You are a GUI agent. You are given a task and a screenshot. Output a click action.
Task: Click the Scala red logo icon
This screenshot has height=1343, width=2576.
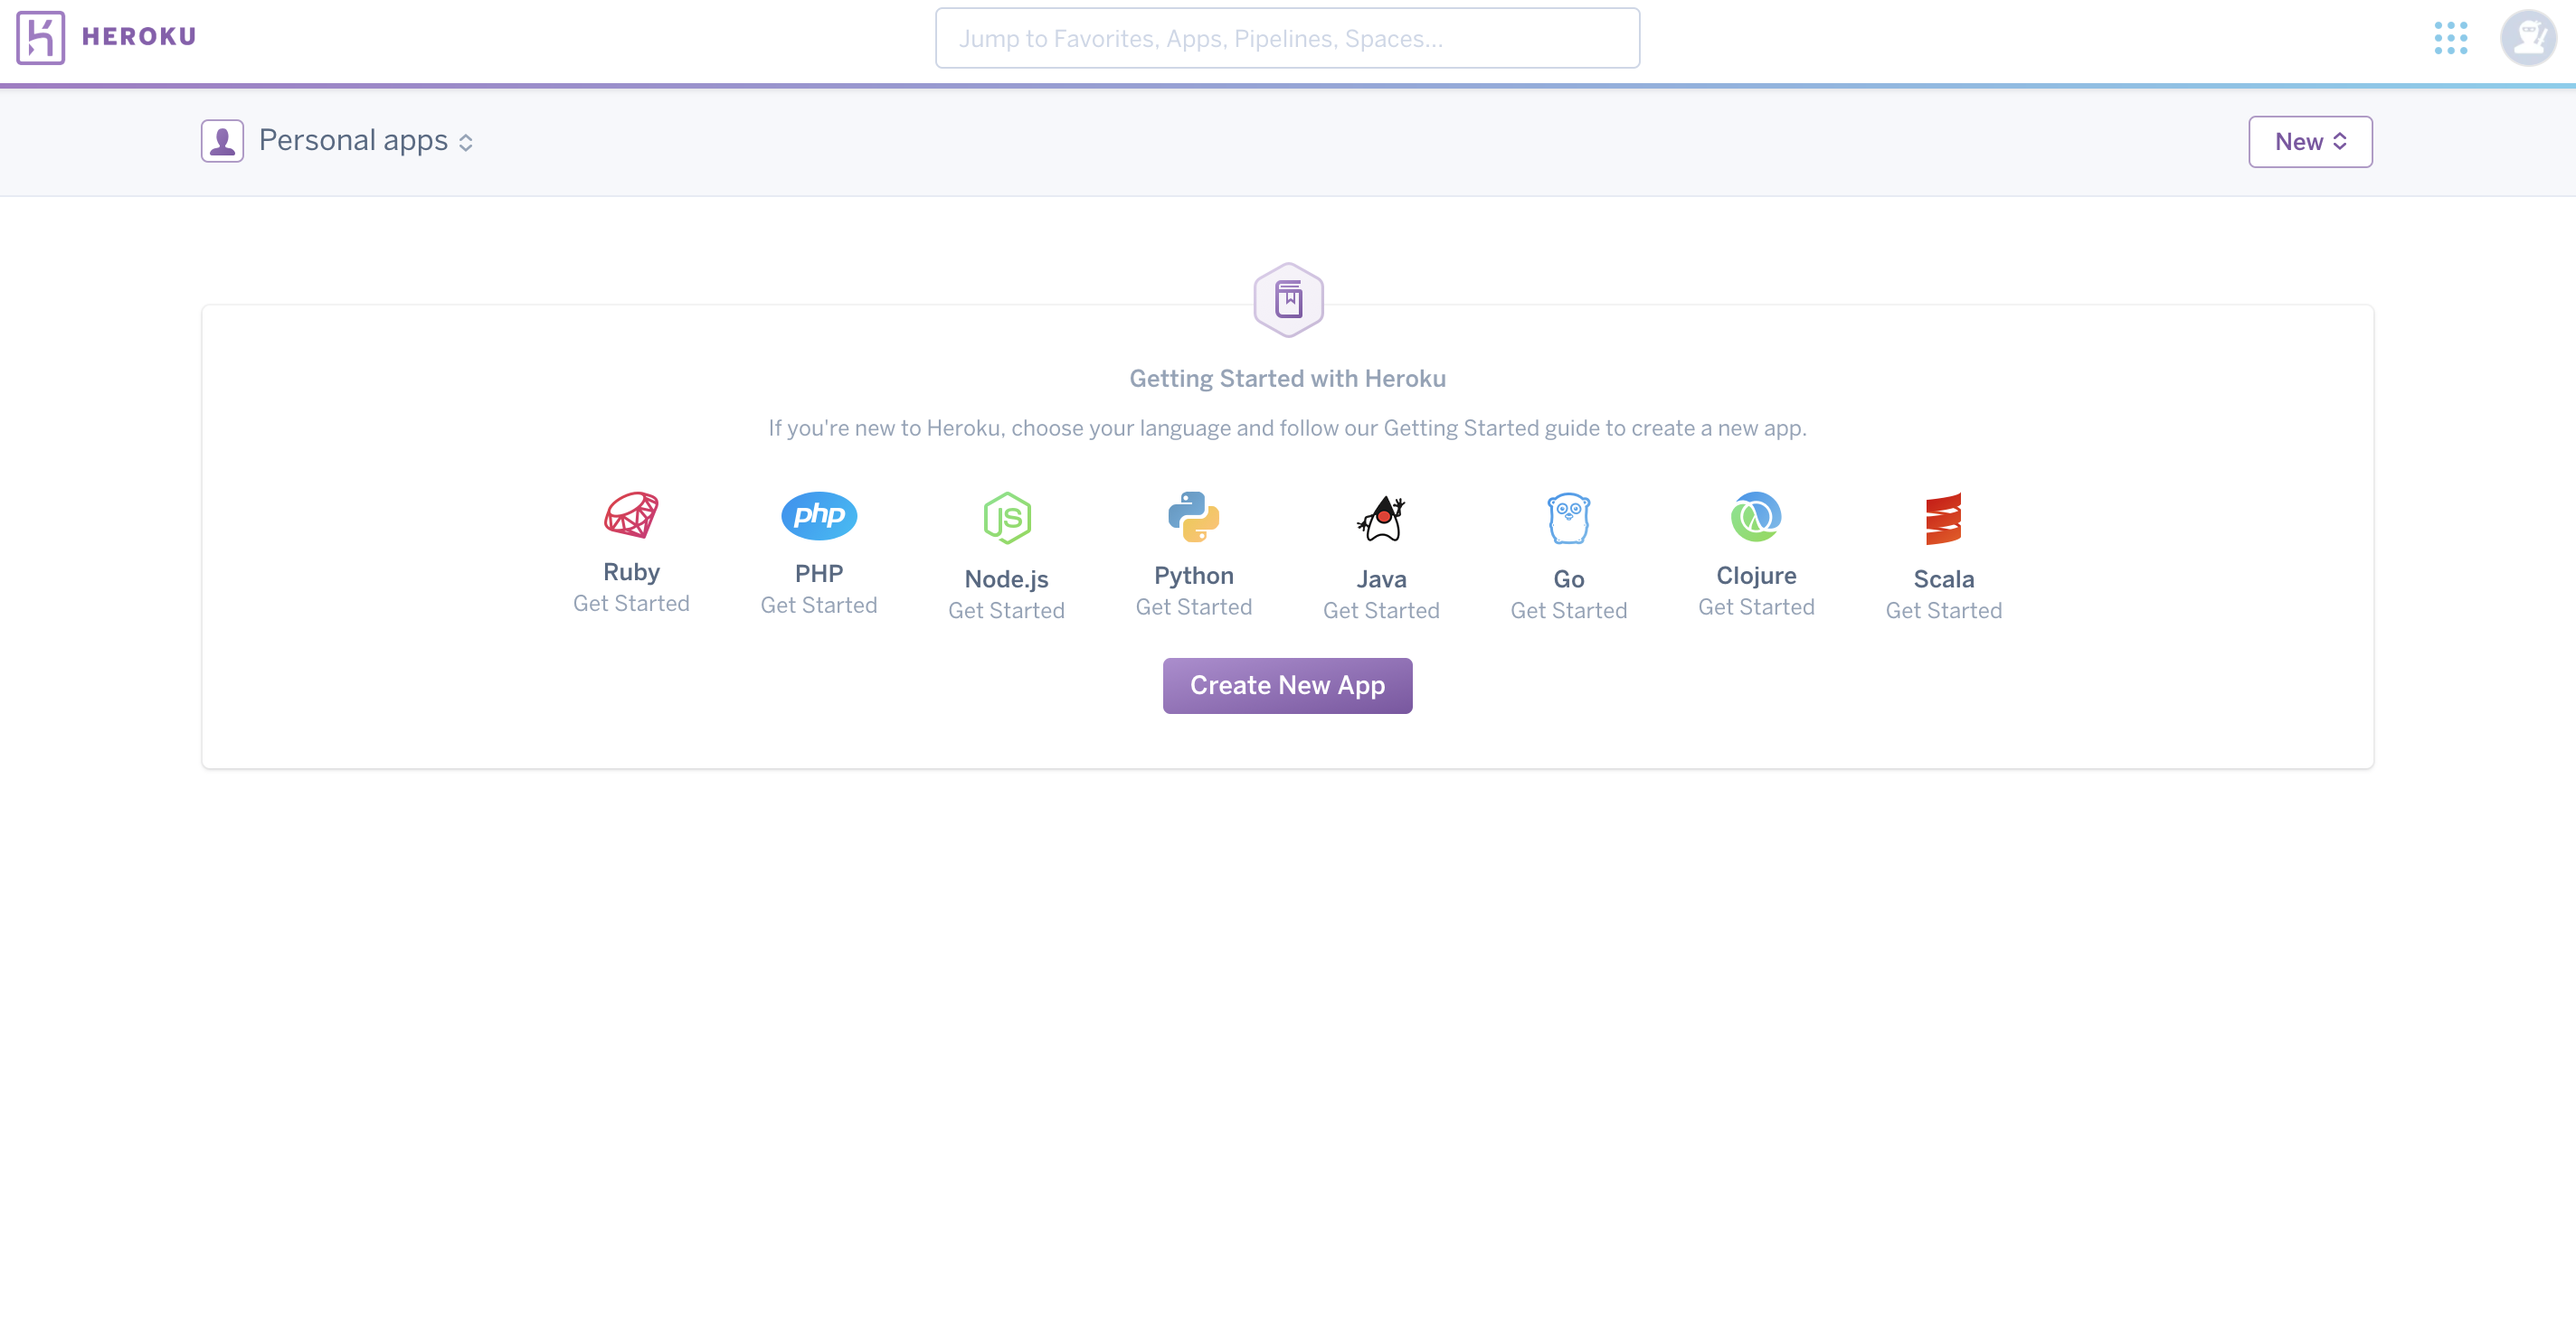pos(1944,519)
